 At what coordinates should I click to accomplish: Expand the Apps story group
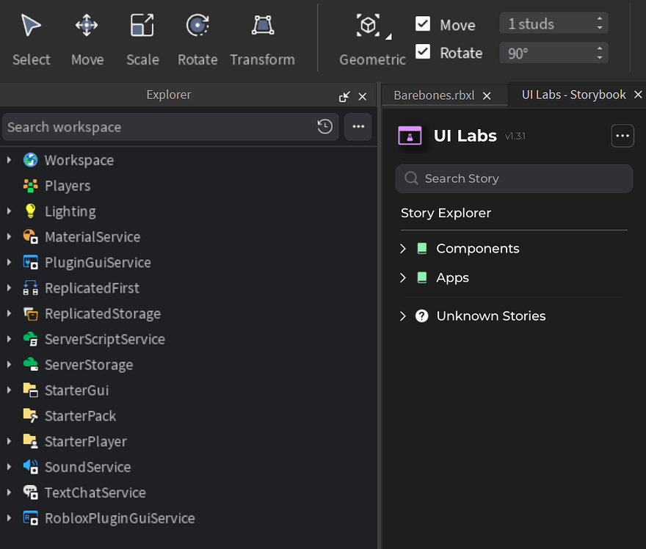pos(402,277)
